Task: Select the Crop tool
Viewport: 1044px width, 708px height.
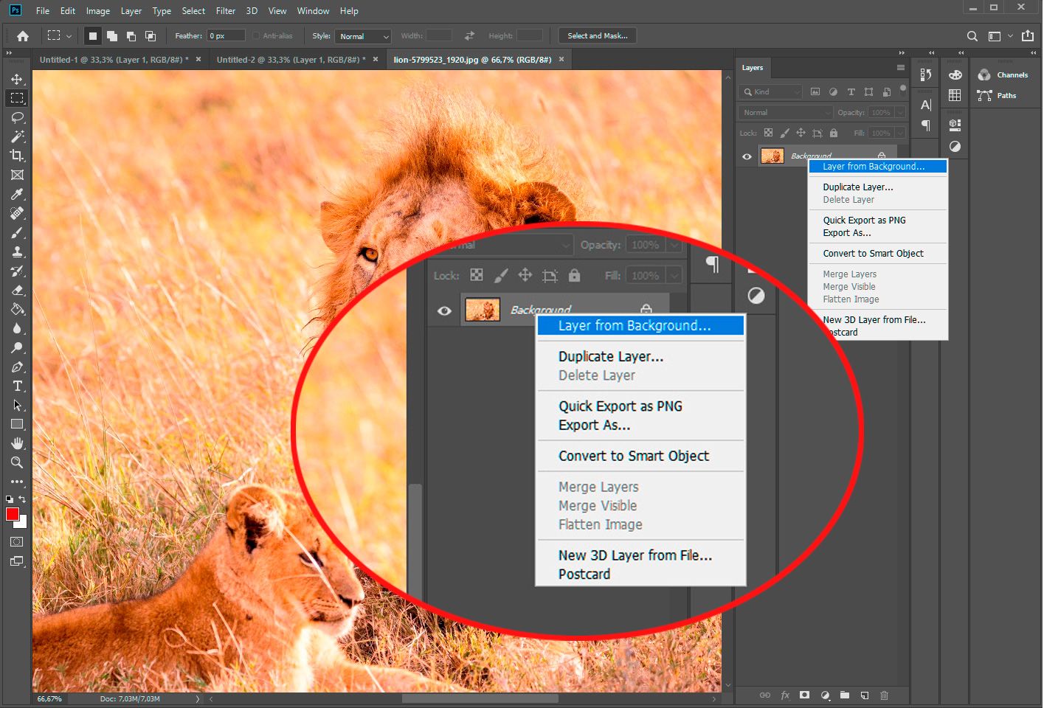Action: 17,156
